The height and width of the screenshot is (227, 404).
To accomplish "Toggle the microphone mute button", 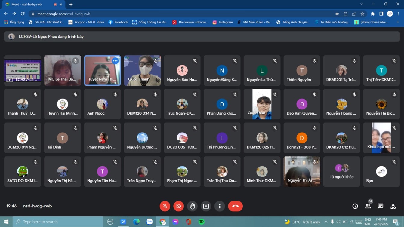I will point(165,206).
